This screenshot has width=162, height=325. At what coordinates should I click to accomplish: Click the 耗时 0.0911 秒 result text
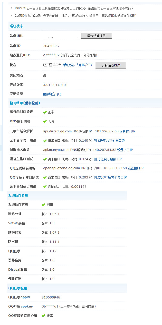74,187
